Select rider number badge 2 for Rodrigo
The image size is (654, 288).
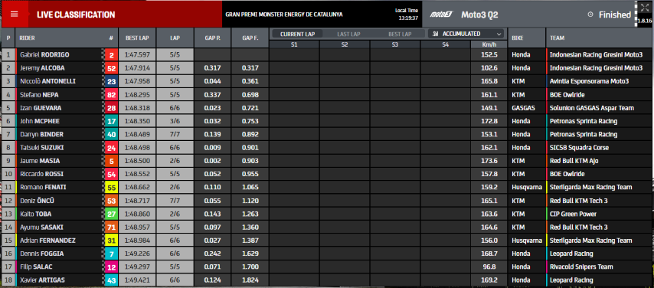(111, 54)
